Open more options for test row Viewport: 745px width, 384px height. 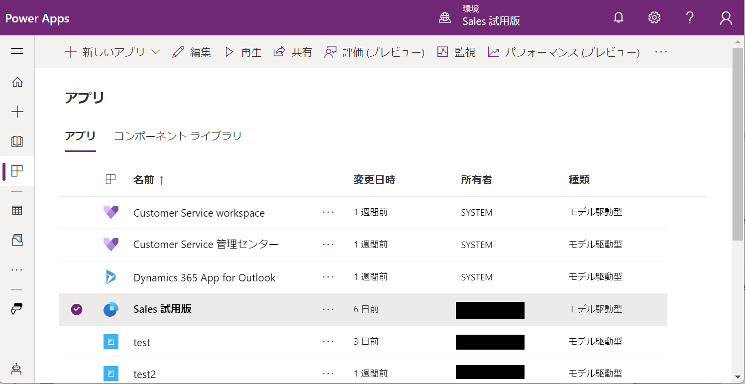click(x=328, y=342)
